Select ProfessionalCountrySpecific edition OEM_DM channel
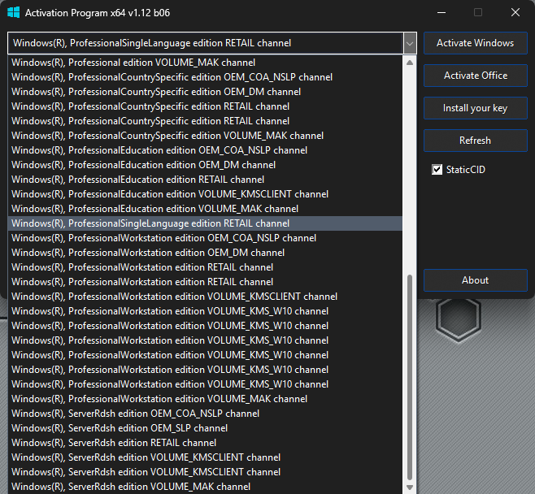535x494 pixels. pos(205,92)
